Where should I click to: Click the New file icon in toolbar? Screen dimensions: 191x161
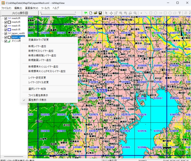pyautogui.click(x=91, y=13)
